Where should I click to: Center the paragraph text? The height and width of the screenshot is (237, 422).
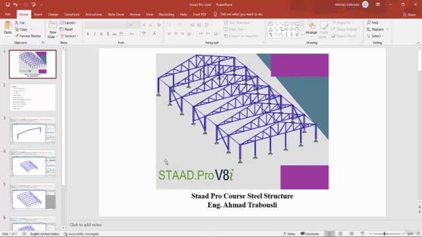click(176, 34)
